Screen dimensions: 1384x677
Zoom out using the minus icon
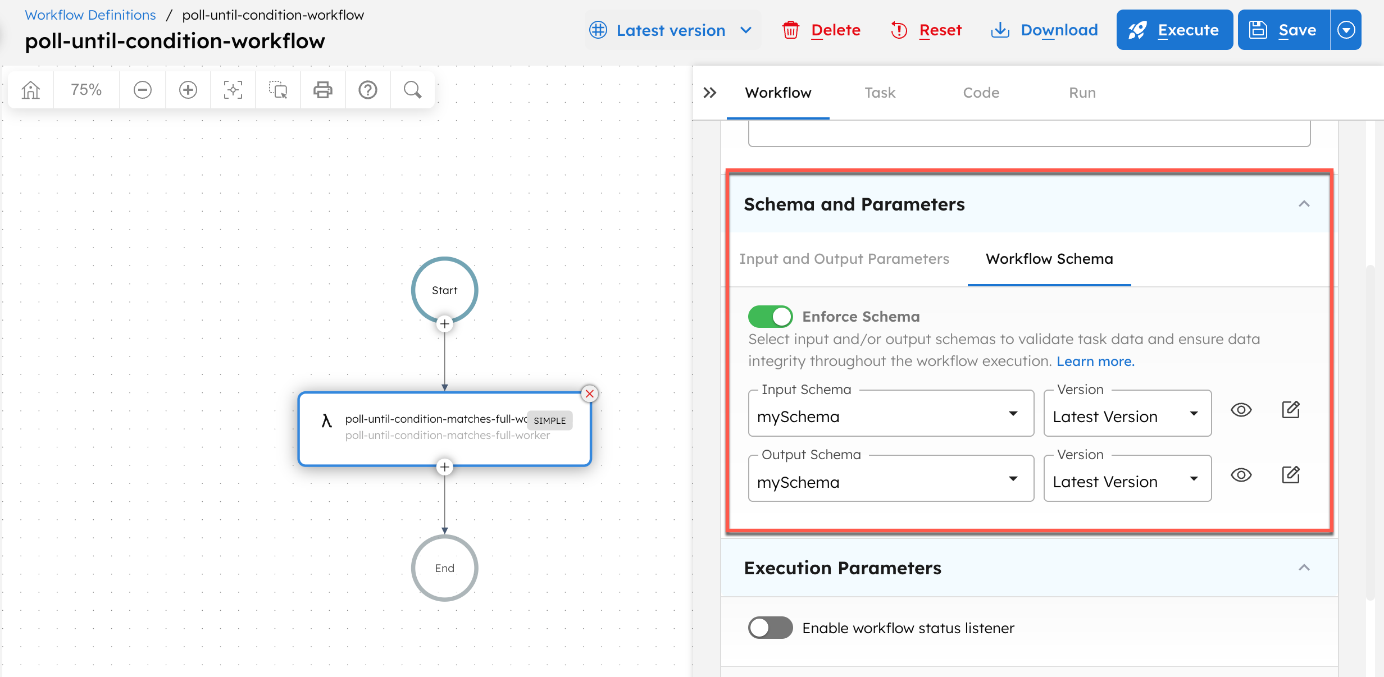click(143, 89)
